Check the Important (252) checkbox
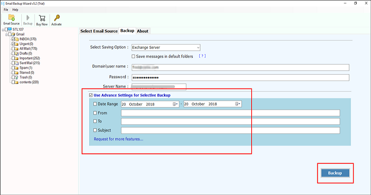 (13, 58)
